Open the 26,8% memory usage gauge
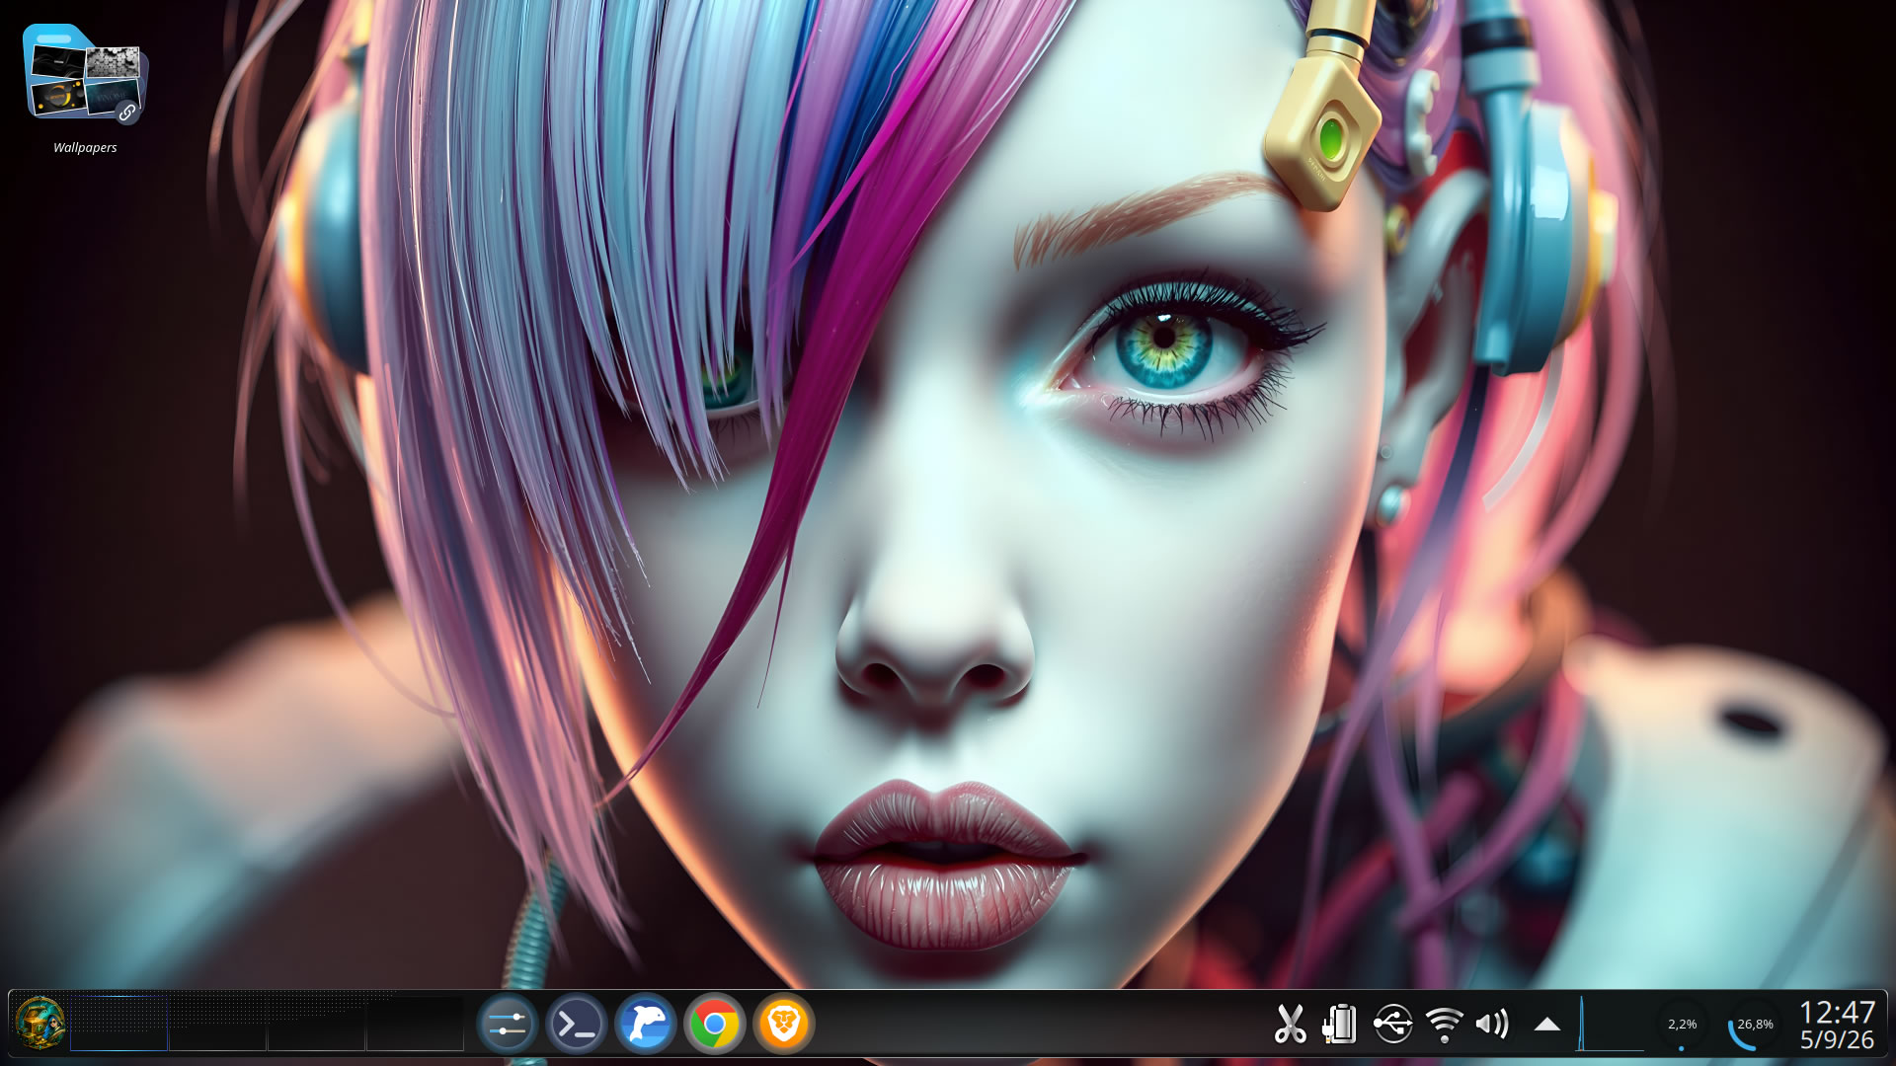Viewport: 1896px width, 1066px height. pos(1755,1025)
